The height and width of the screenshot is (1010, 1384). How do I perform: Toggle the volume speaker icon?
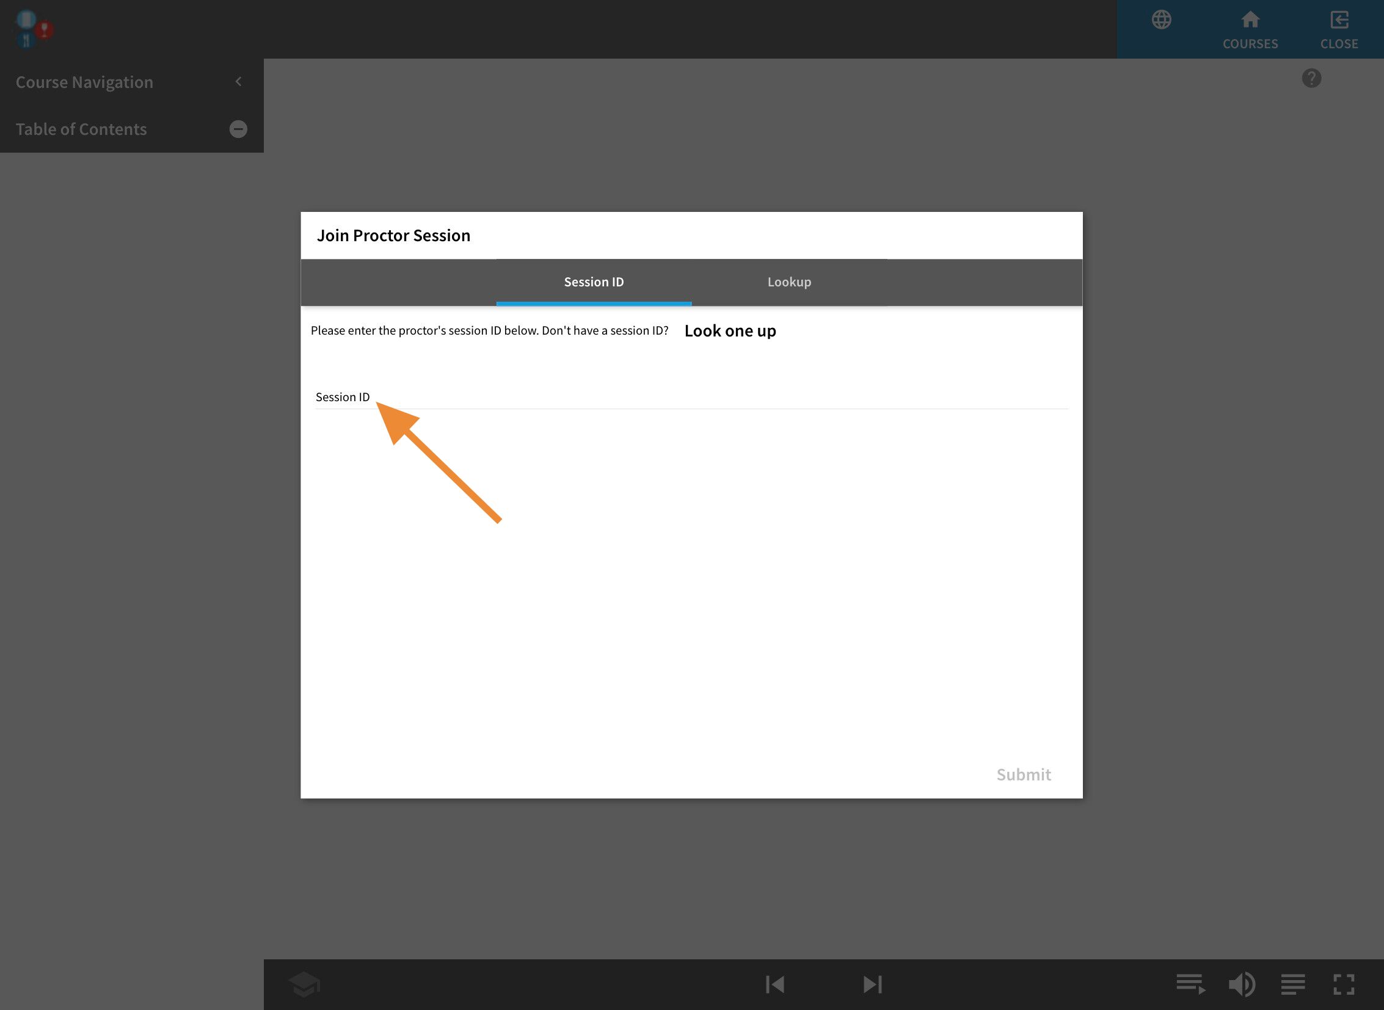[1242, 984]
